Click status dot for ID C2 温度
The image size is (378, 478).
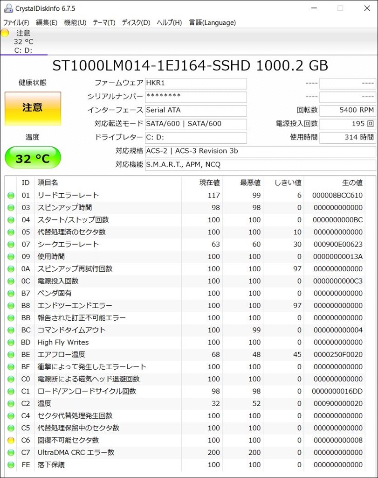pyautogui.click(x=11, y=403)
